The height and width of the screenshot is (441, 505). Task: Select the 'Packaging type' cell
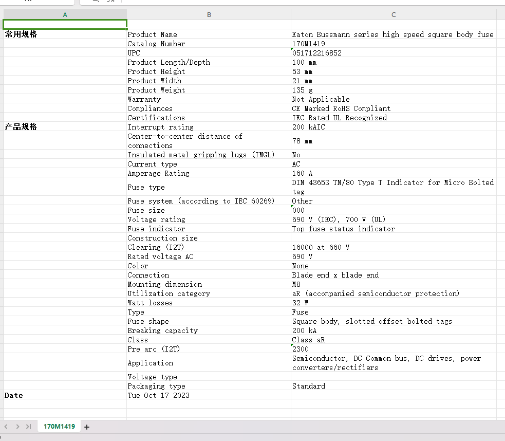(209, 386)
